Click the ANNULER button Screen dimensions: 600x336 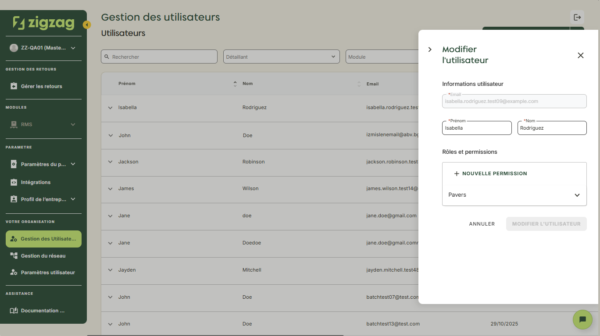click(482, 224)
